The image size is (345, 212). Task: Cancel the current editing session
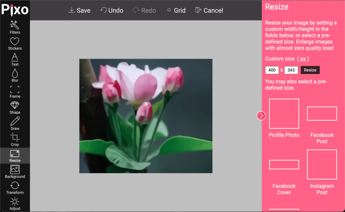coord(209,10)
